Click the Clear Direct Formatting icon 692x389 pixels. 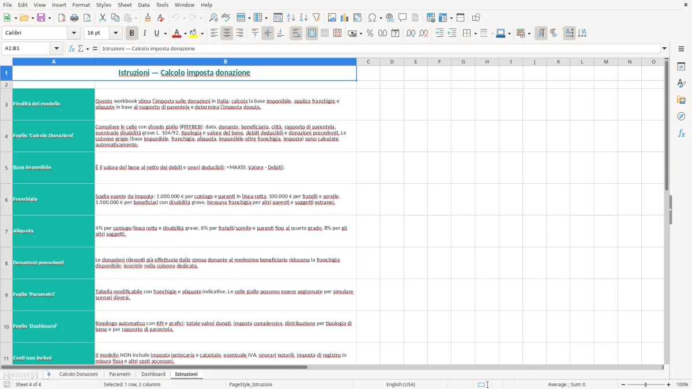coord(161,18)
